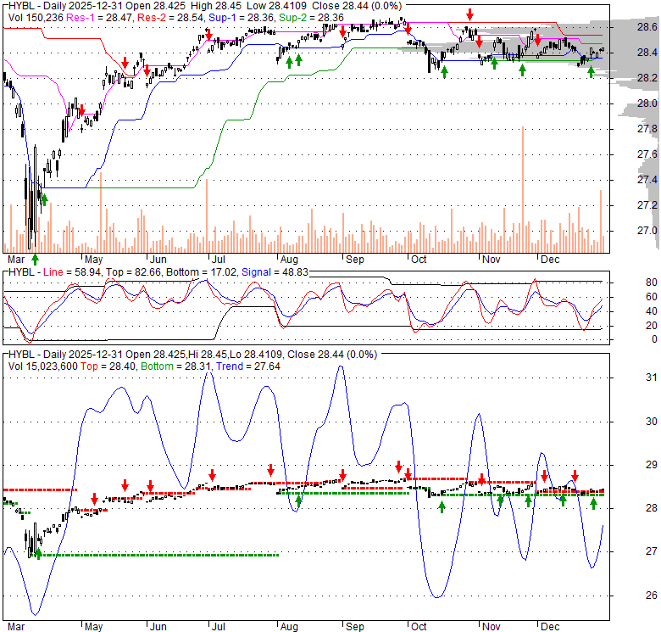Click the Sup-2 = 28.36 legend value

[311, 18]
